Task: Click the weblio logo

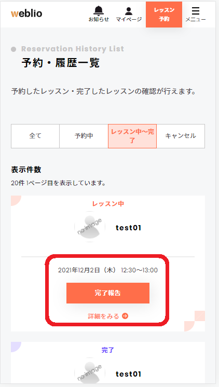Action: click(x=26, y=13)
